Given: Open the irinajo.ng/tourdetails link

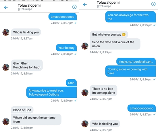Looking at the screenshot, I should [x=136, y=62].
